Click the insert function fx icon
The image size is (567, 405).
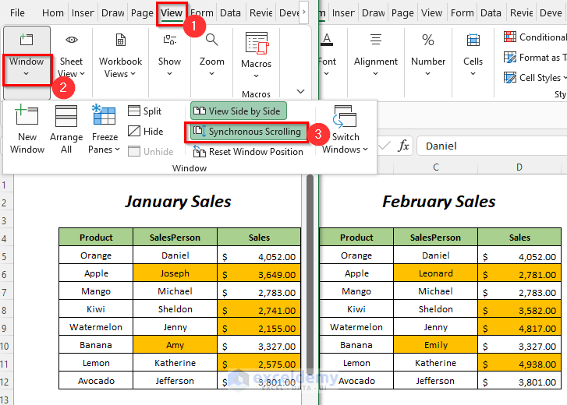click(x=403, y=146)
